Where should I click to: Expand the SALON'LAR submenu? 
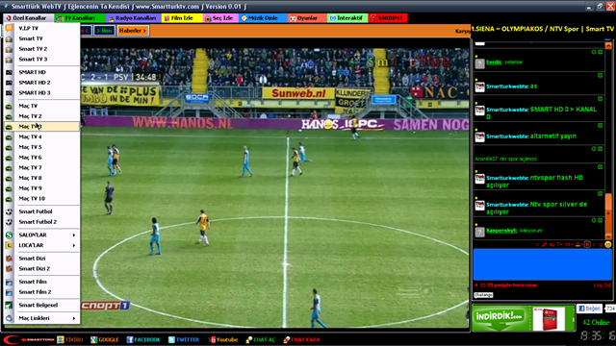tap(41, 235)
